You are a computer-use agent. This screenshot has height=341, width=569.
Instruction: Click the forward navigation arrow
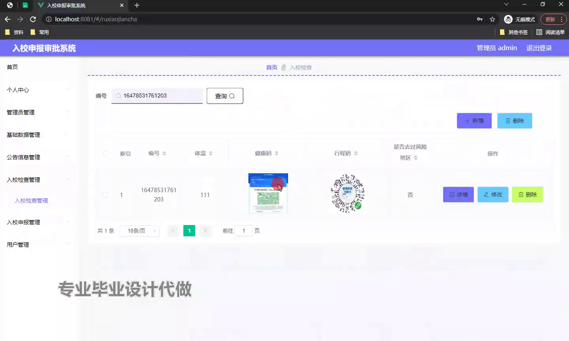pos(20,19)
